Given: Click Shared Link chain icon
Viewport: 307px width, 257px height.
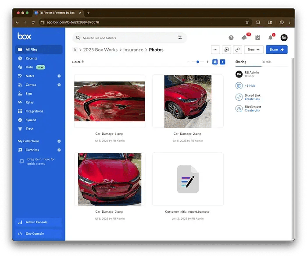Looking at the screenshot, I should pos(239,97).
